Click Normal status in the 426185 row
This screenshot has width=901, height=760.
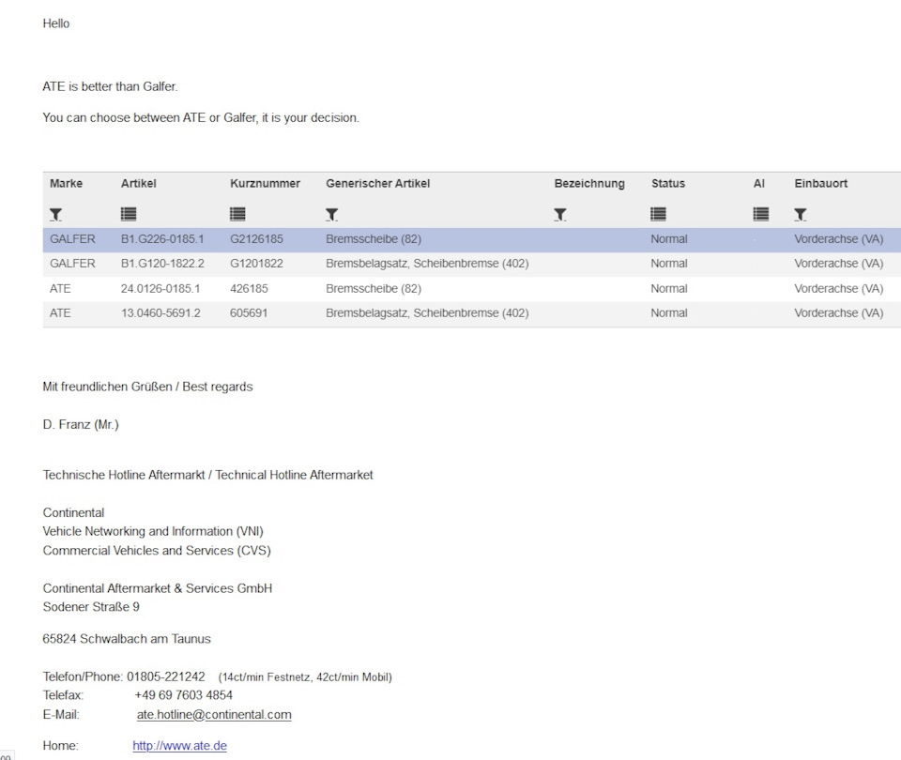[x=669, y=288]
